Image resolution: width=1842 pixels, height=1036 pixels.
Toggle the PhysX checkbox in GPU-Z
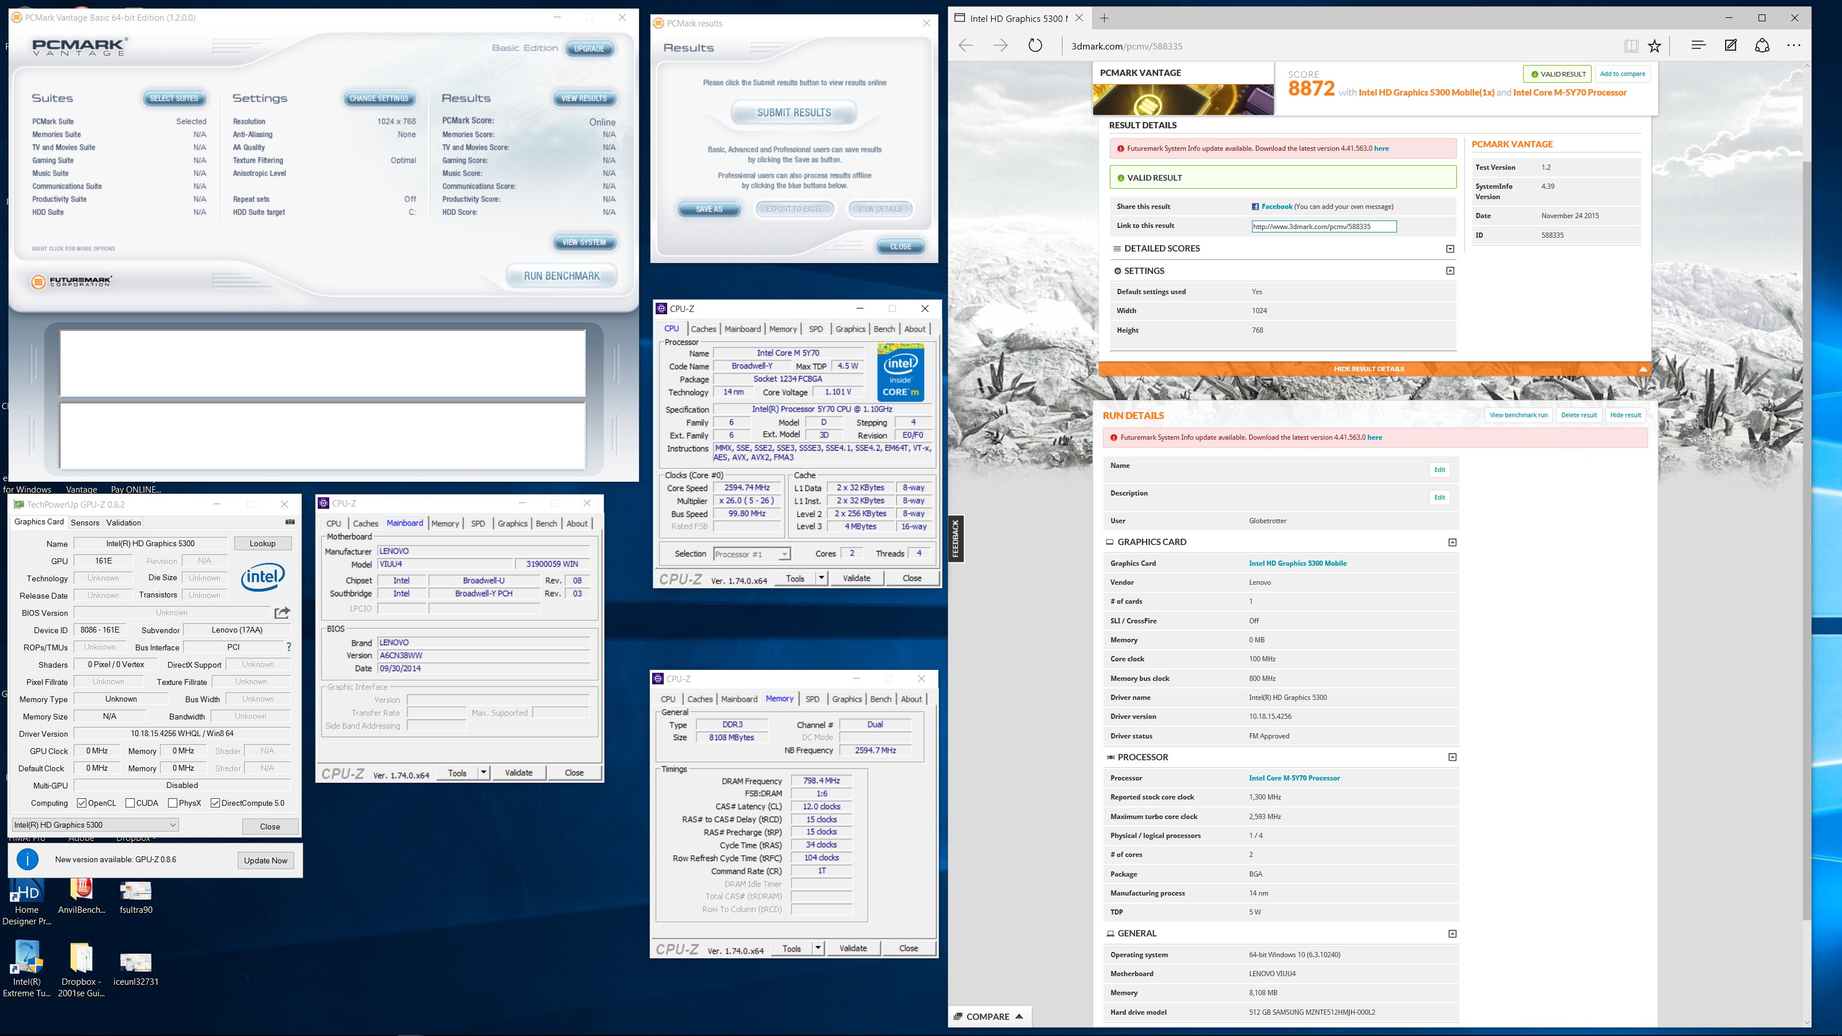[172, 803]
